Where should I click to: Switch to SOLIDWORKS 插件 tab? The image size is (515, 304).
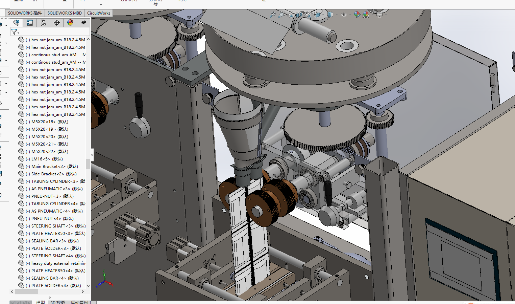[x=25, y=13]
